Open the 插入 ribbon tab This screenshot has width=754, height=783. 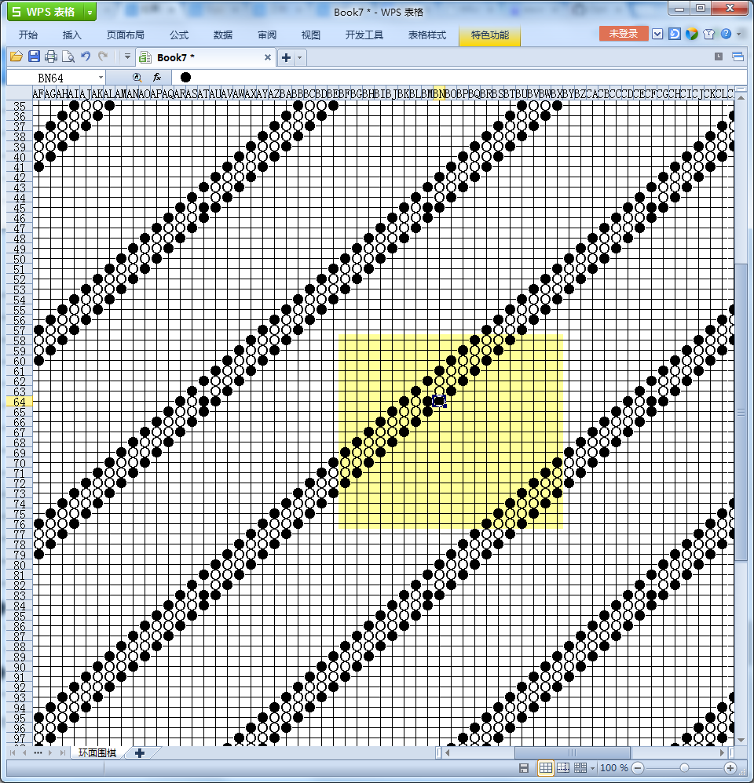[72, 35]
